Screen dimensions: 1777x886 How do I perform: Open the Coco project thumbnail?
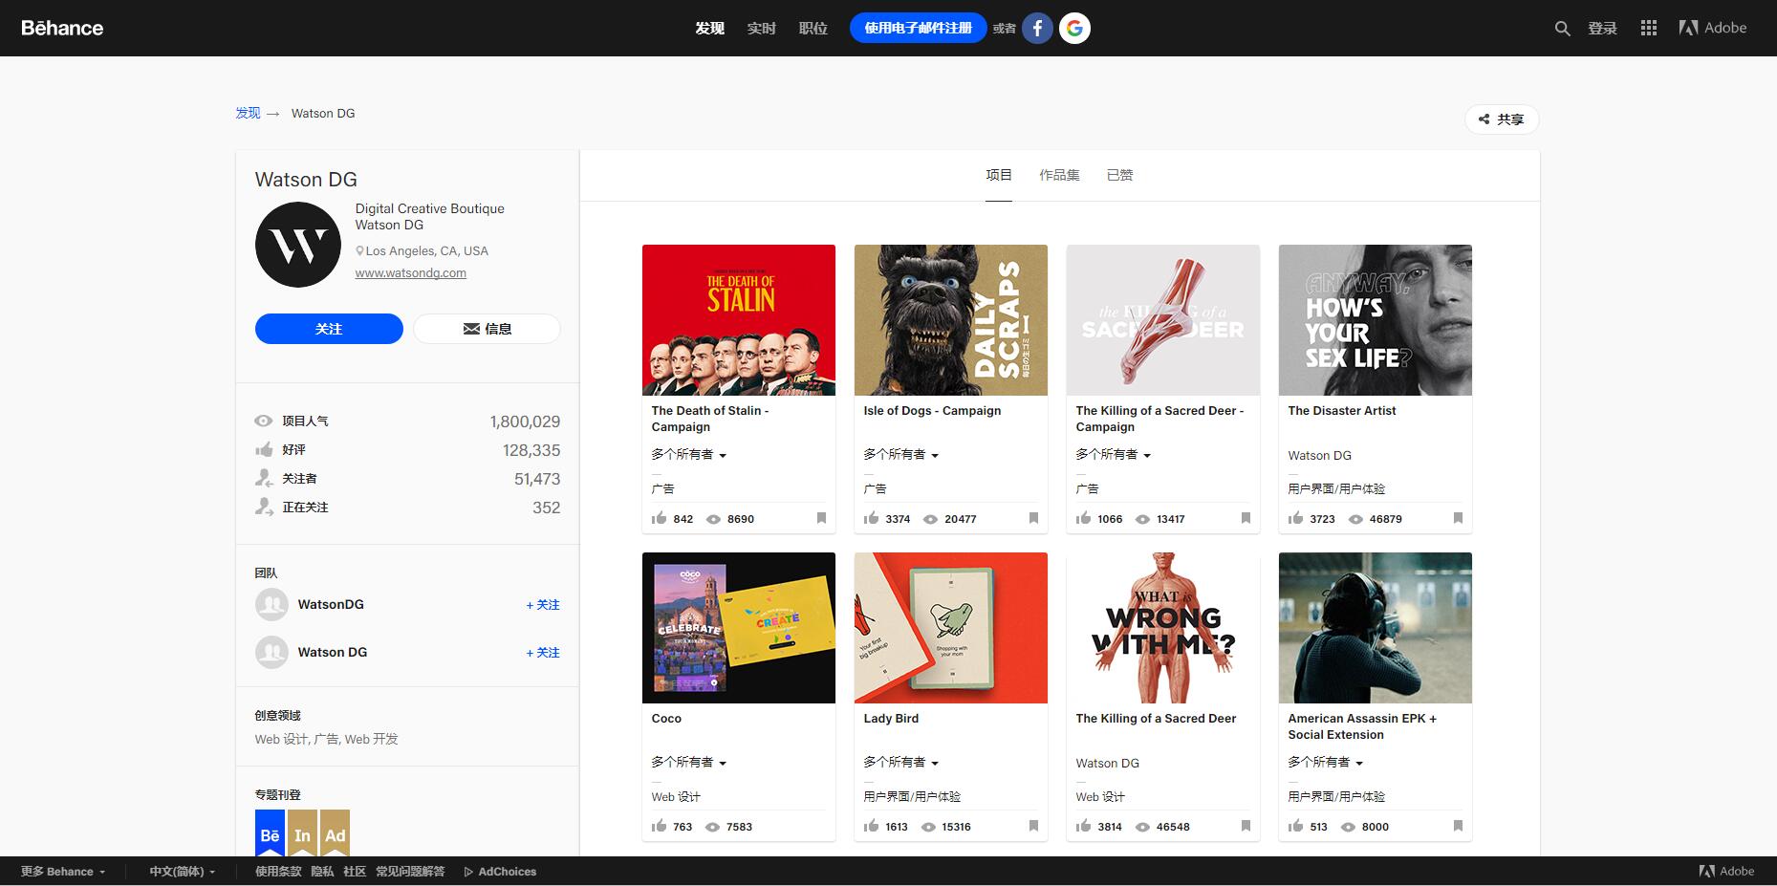(739, 628)
